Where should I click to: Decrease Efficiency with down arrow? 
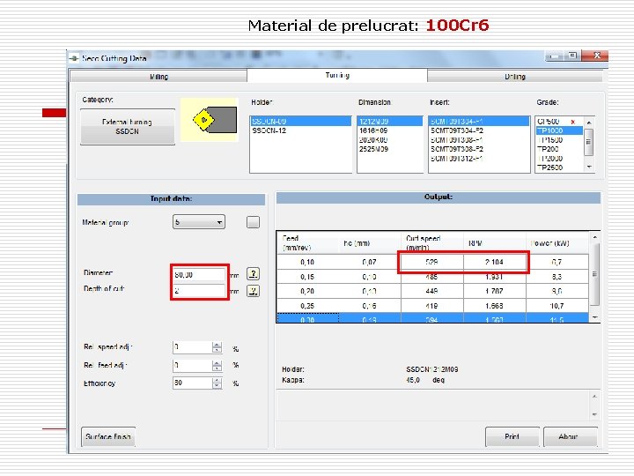click(x=217, y=386)
